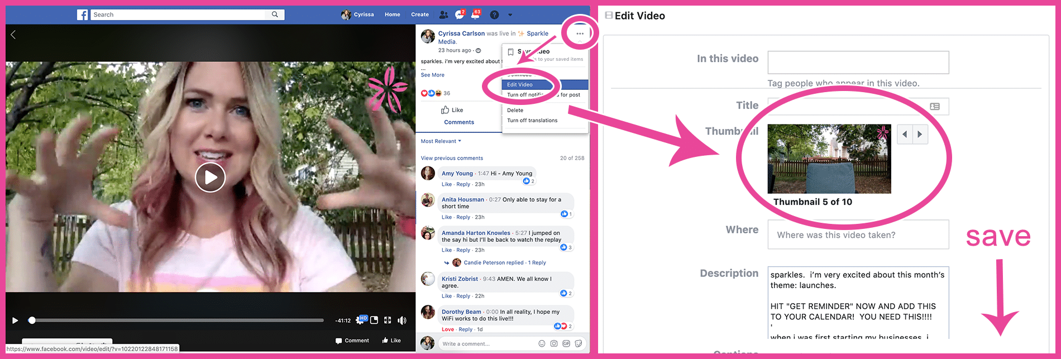
Task: Click the reactions on Amy Young's comment
Action: 529,181
